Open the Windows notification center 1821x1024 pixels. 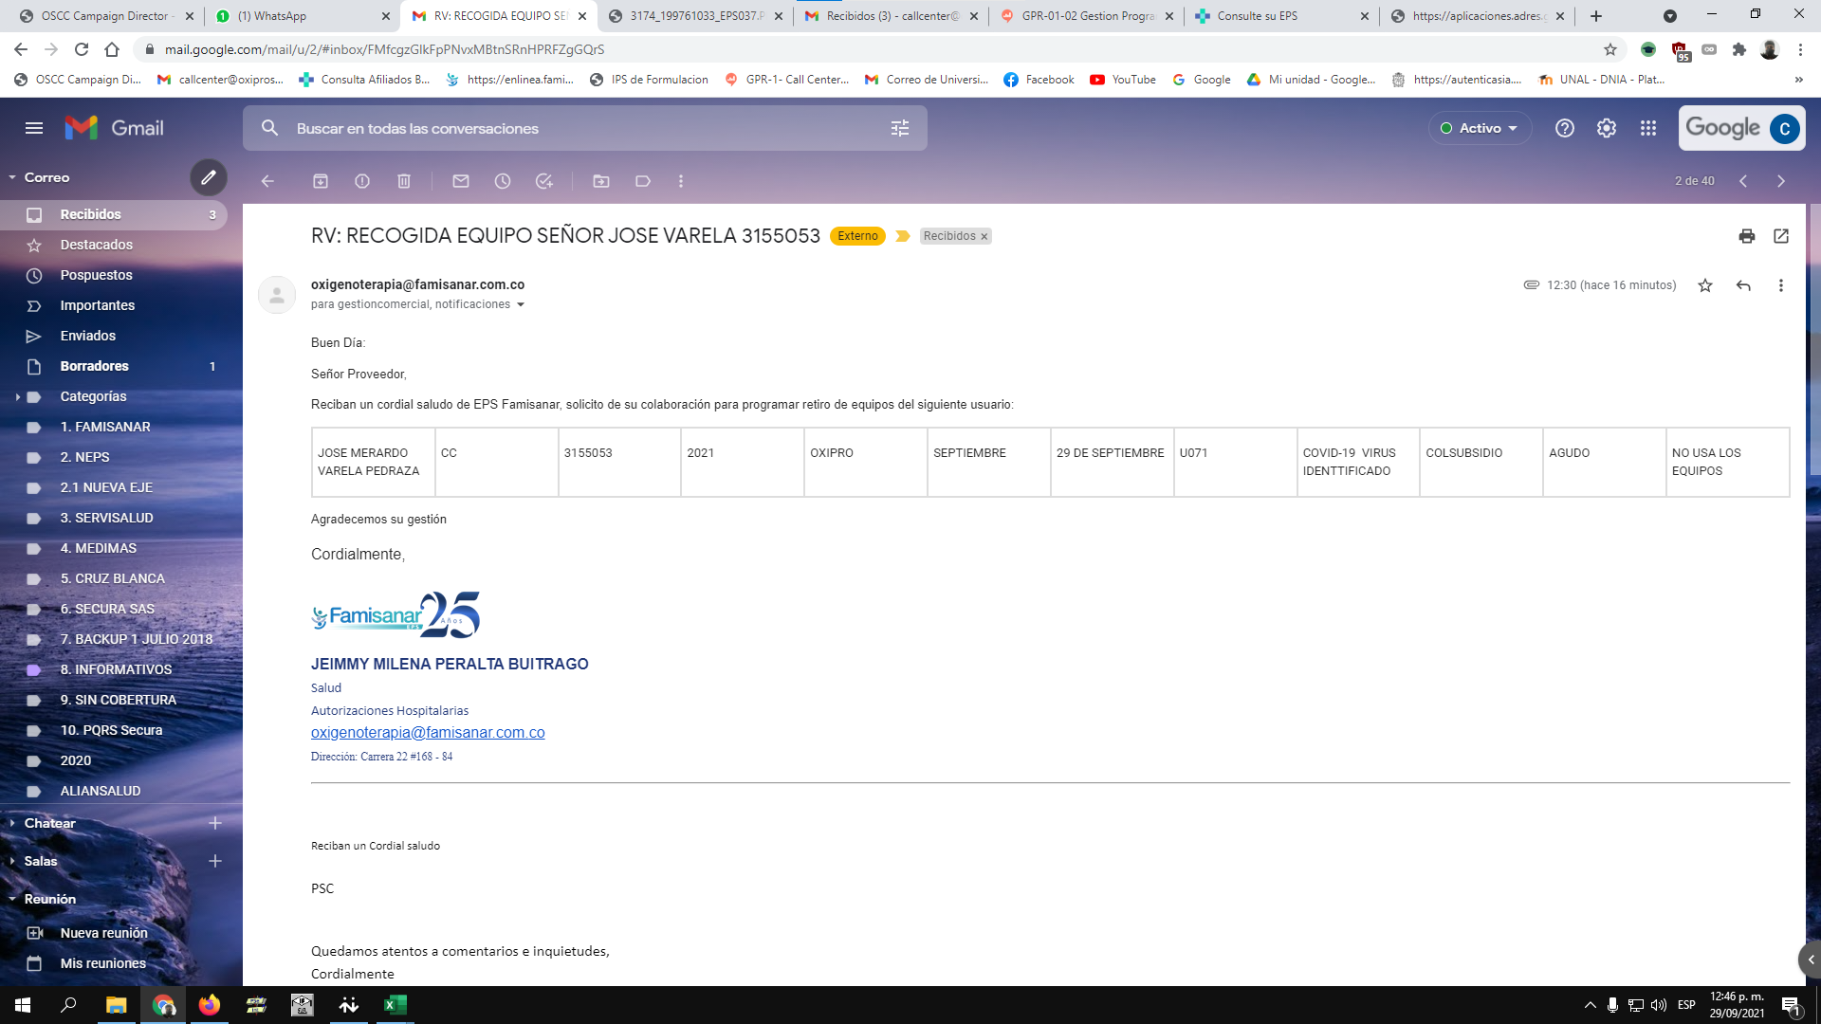pos(1791,1006)
